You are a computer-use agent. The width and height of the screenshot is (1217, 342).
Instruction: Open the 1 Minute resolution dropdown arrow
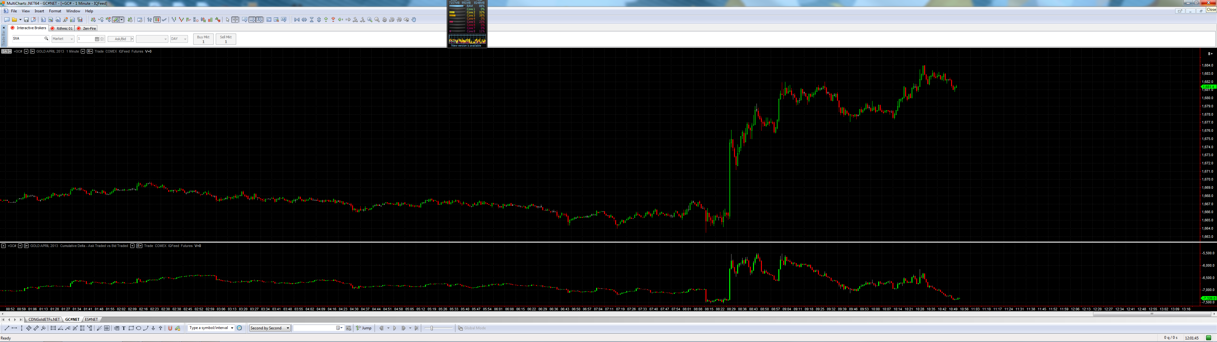83,52
